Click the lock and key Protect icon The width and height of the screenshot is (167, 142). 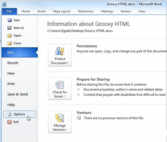[60, 51]
